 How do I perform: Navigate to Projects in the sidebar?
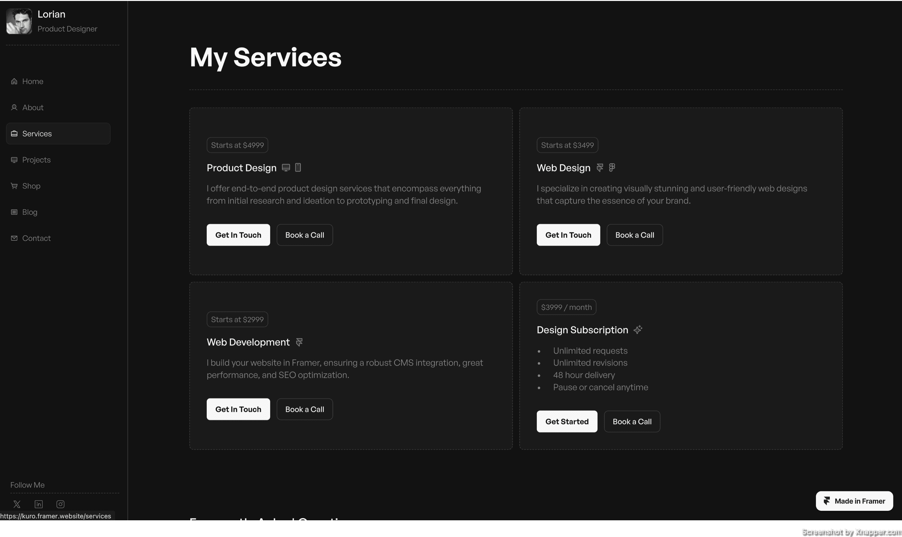click(36, 159)
